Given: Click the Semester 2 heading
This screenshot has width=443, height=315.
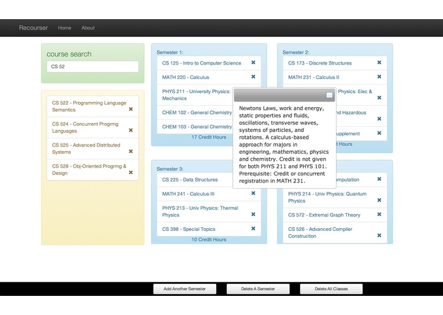Looking at the screenshot, I should (296, 52).
